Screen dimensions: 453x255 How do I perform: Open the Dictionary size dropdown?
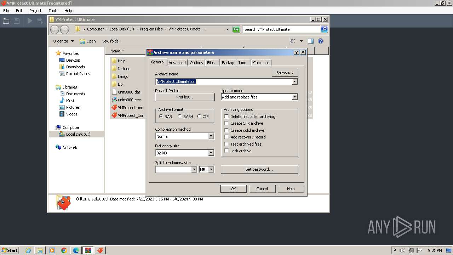211,153
